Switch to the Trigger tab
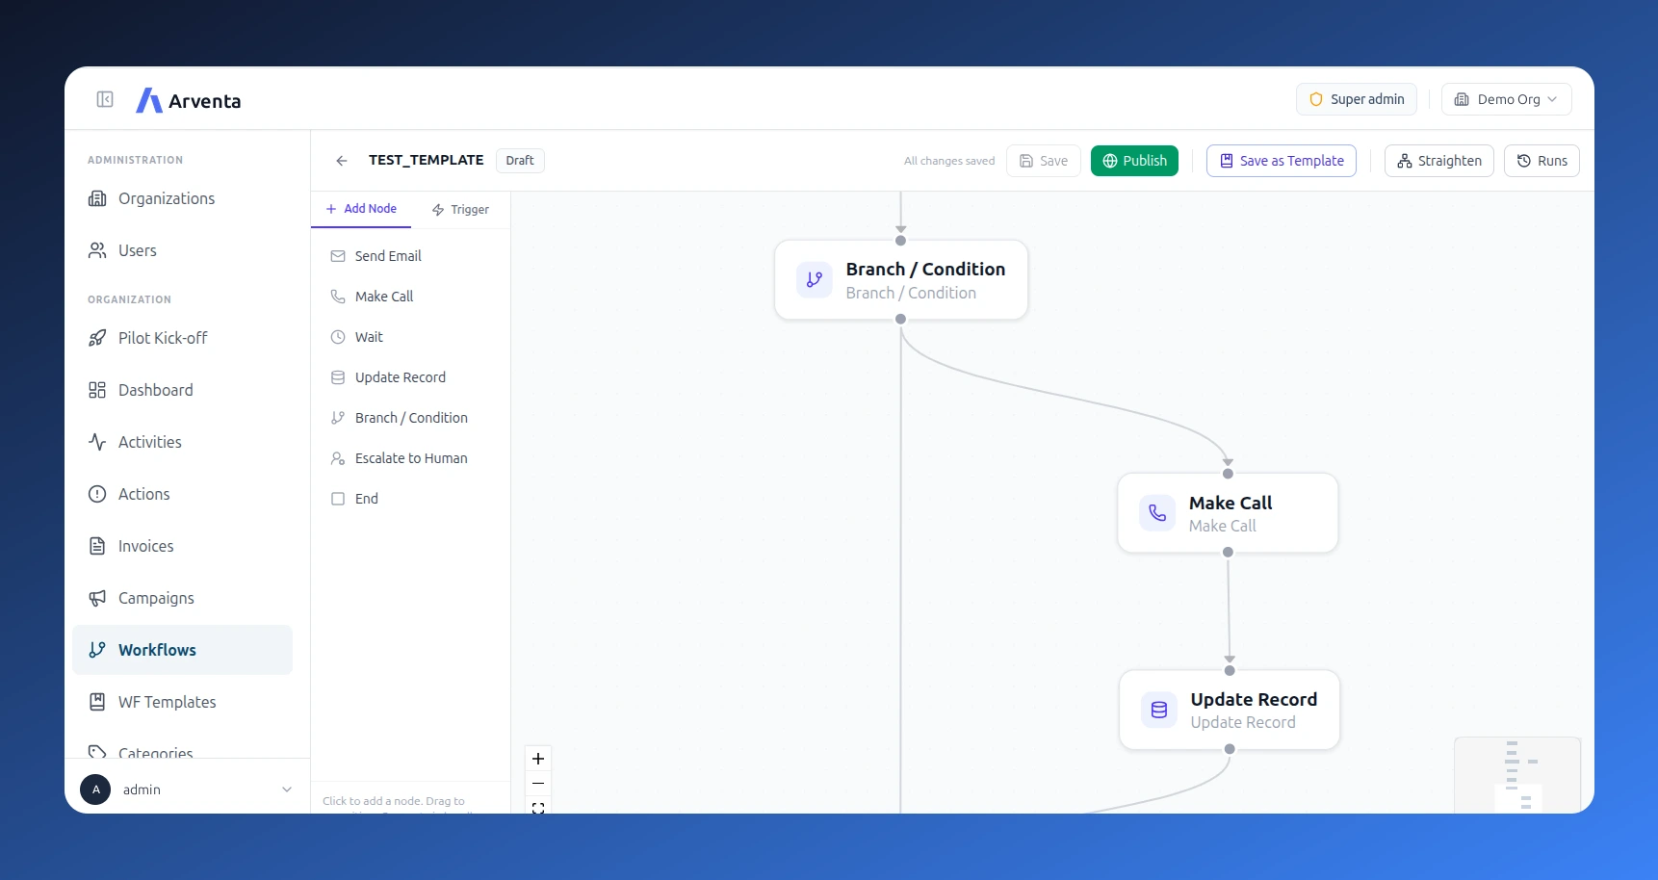Viewport: 1658px width, 880px height. coord(460,210)
